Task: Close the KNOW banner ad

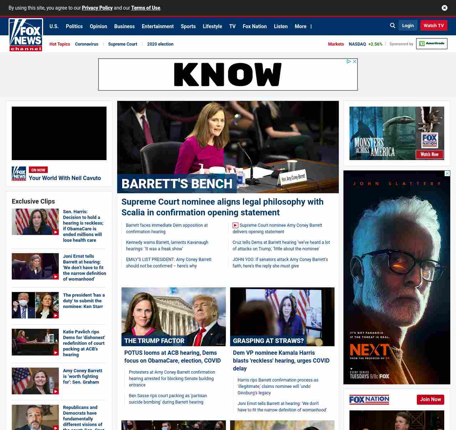Action: tap(354, 62)
